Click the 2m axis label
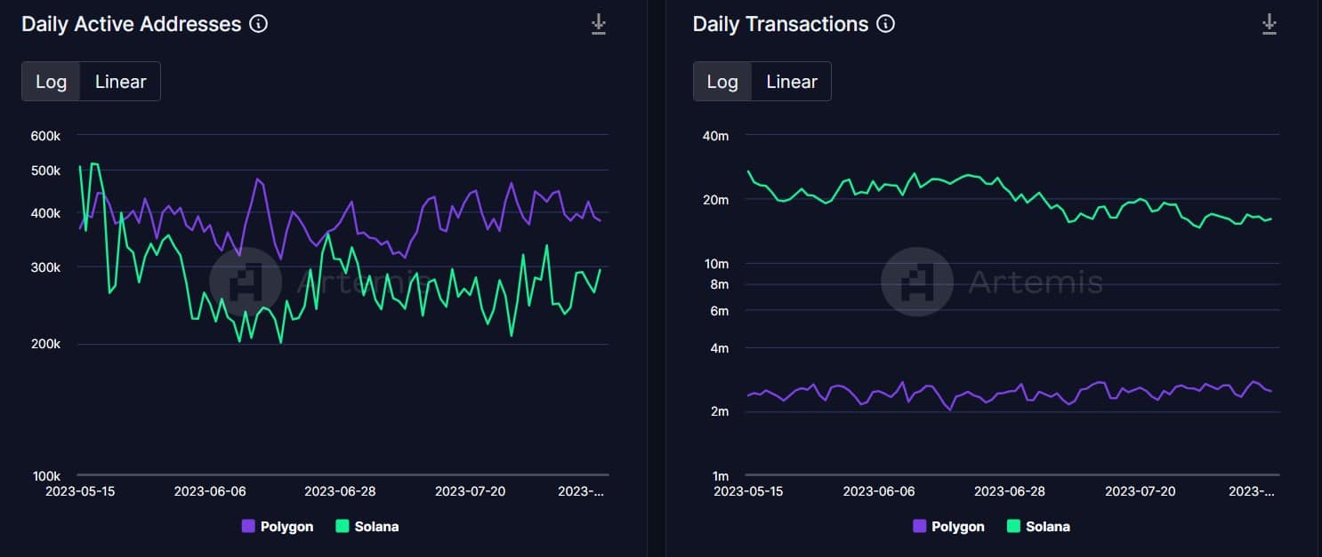This screenshot has height=557, width=1322. 720,412
